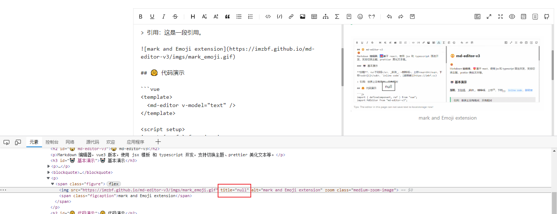Open the heading (H) title menu
557x214 pixels.
point(193,17)
